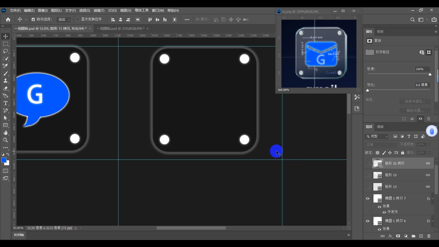Open the auto-select 图层 dropdown

coord(64,19)
